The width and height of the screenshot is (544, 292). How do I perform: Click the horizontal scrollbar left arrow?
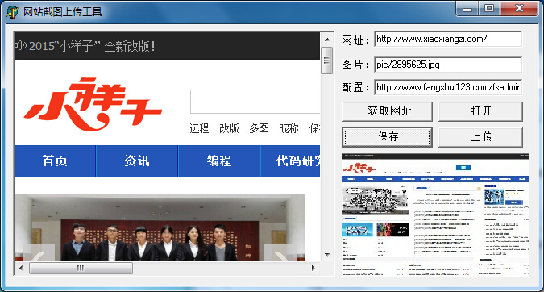coord(21,268)
